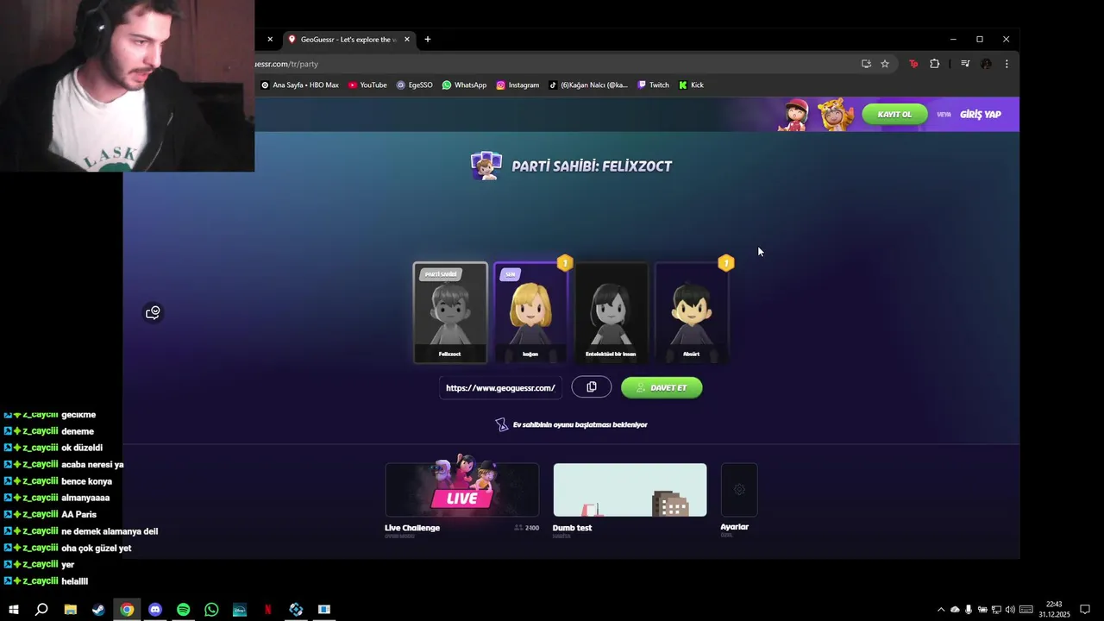Open Windows search on the taskbar

click(x=41, y=610)
